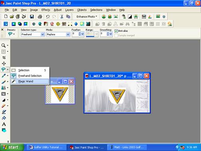Select the Eraser tool
This screenshot has width=201, height=151.
tap(3, 106)
